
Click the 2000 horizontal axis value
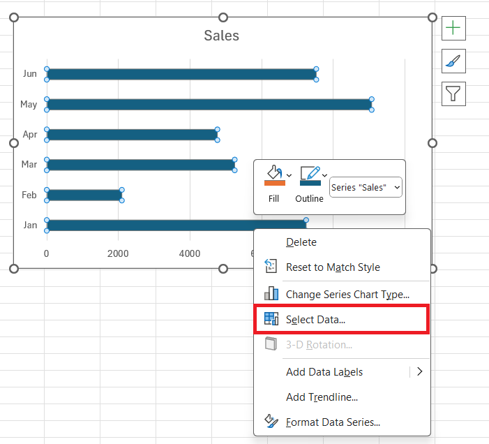[118, 253]
